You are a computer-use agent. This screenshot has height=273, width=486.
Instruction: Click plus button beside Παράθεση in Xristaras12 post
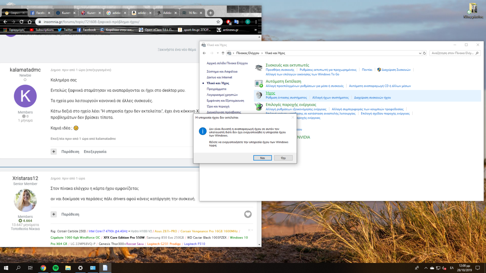tap(54, 214)
